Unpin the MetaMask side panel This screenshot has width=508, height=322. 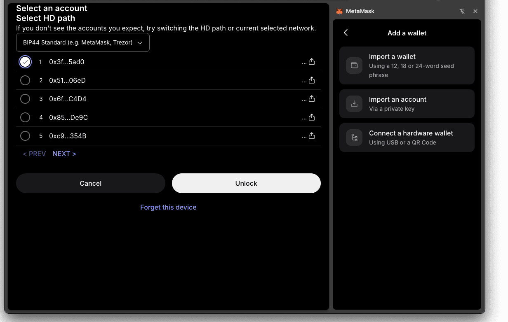click(462, 12)
